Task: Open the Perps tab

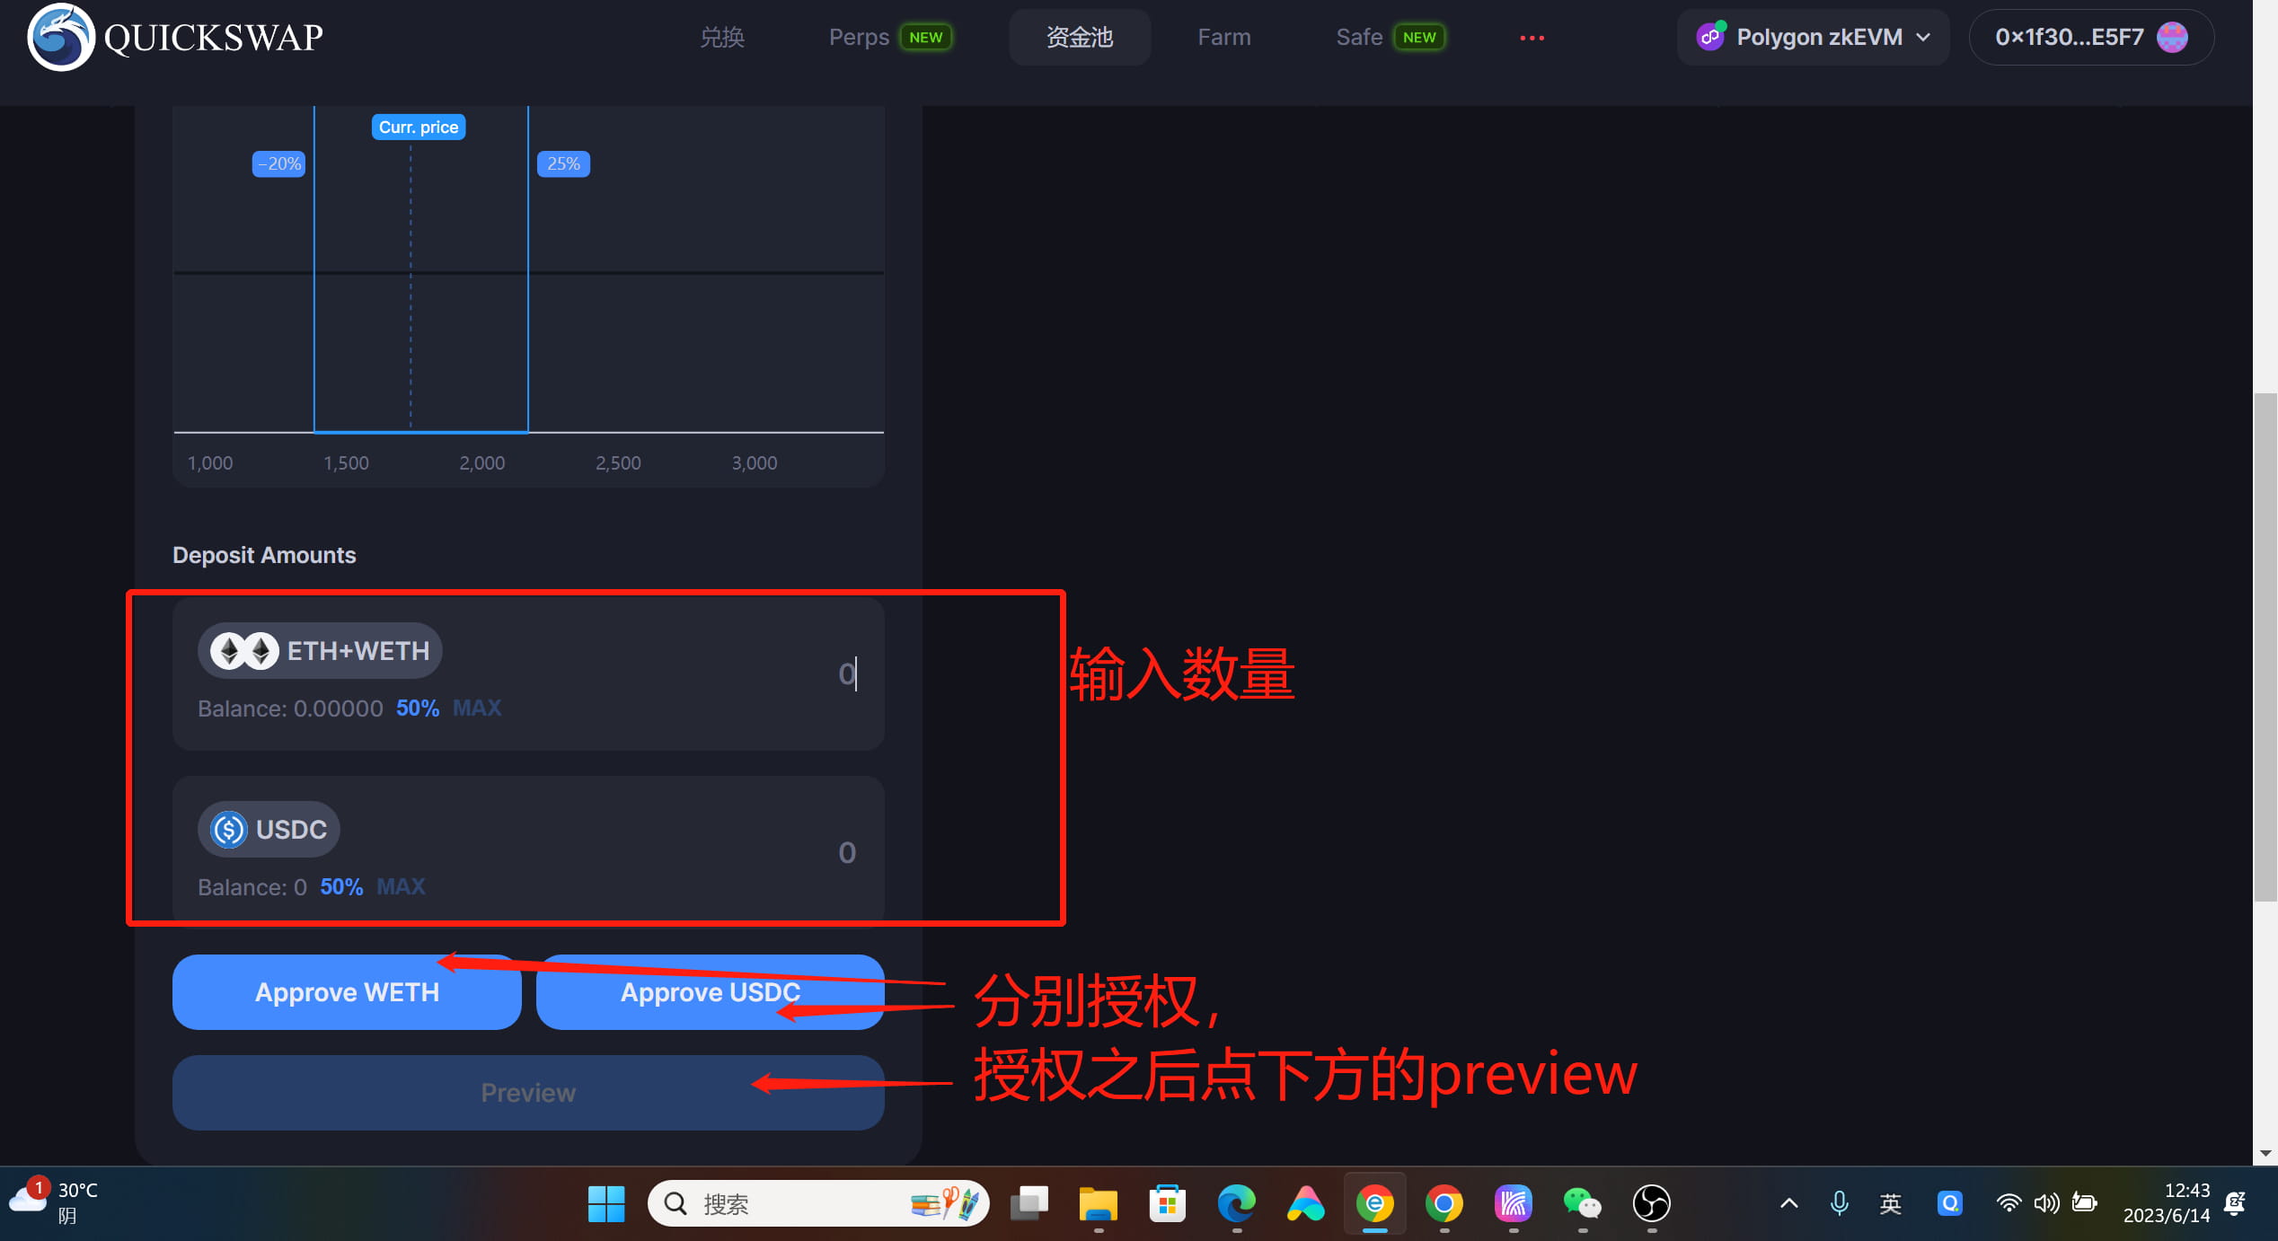Action: pyautogui.click(x=859, y=37)
